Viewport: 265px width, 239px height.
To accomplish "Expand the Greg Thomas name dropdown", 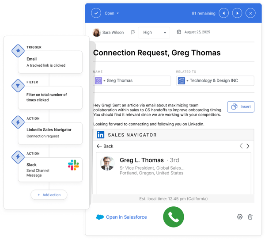I will [x=105, y=81].
